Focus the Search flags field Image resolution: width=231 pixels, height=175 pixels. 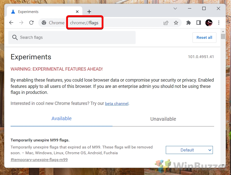pos(72,38)
